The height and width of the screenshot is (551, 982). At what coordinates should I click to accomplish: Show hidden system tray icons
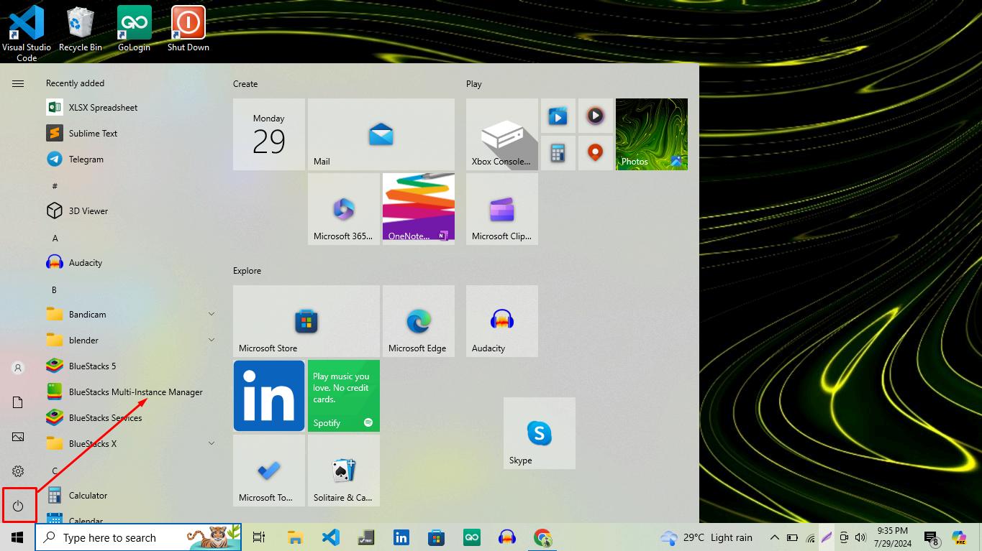point(775,537)
